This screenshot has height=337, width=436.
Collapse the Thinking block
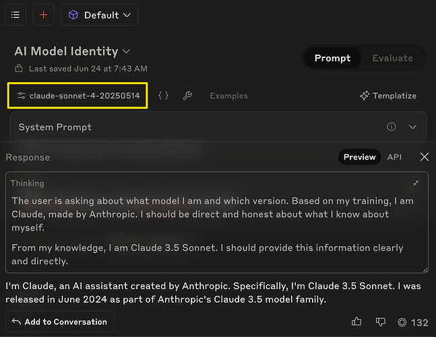(x=416, y=183)
